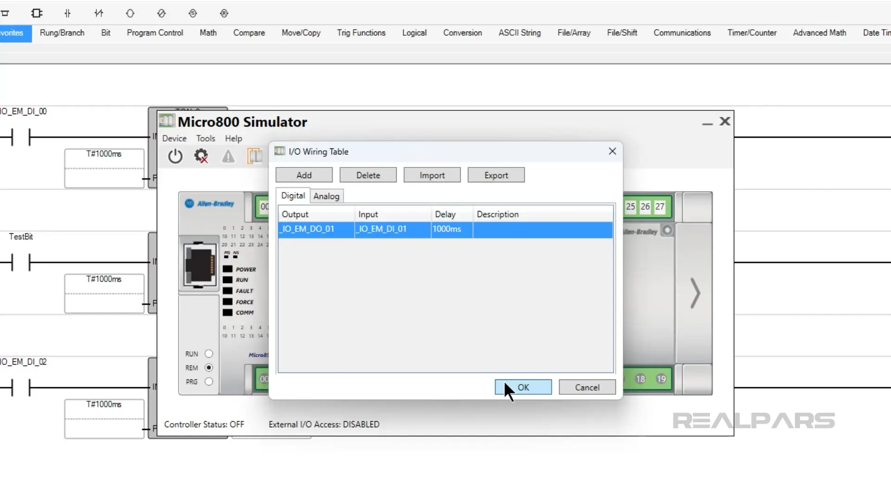891x501 pixels.
Task: Click the Delete button in wiring table
Action: 368,175
